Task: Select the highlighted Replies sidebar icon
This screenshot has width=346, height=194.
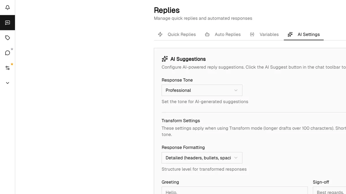Action: click(7, 22)
